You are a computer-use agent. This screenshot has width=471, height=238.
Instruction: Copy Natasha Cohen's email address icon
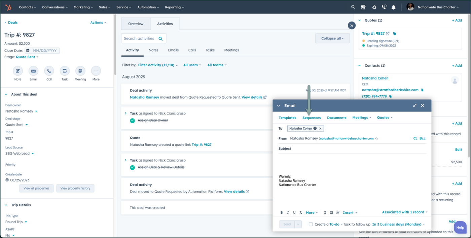click(x=422, y=90)
